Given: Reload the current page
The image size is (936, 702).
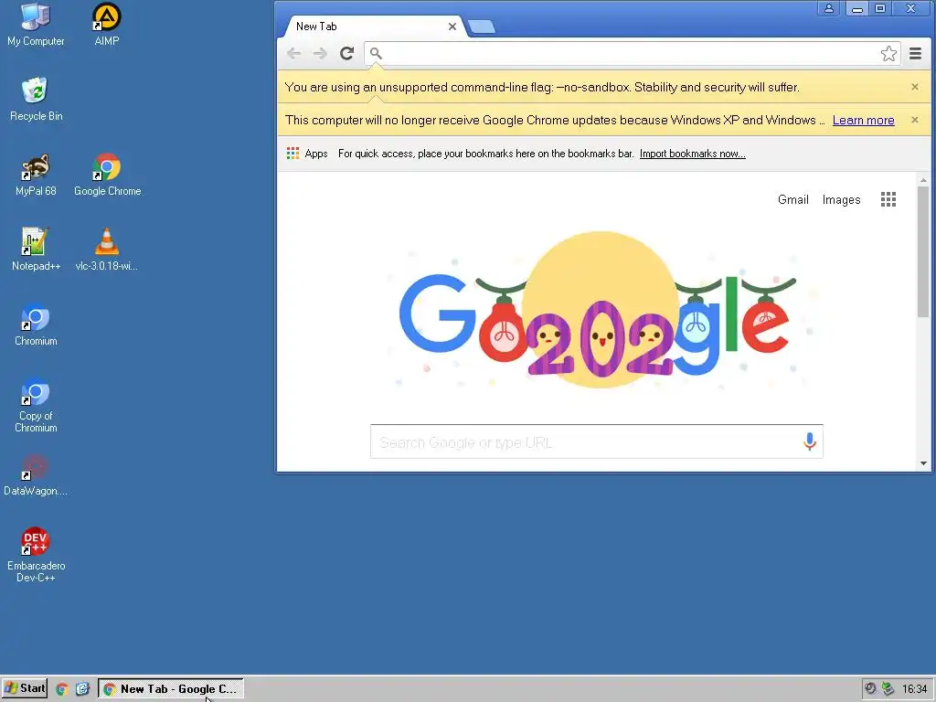Looking at the screenshot, I should 346,54.
